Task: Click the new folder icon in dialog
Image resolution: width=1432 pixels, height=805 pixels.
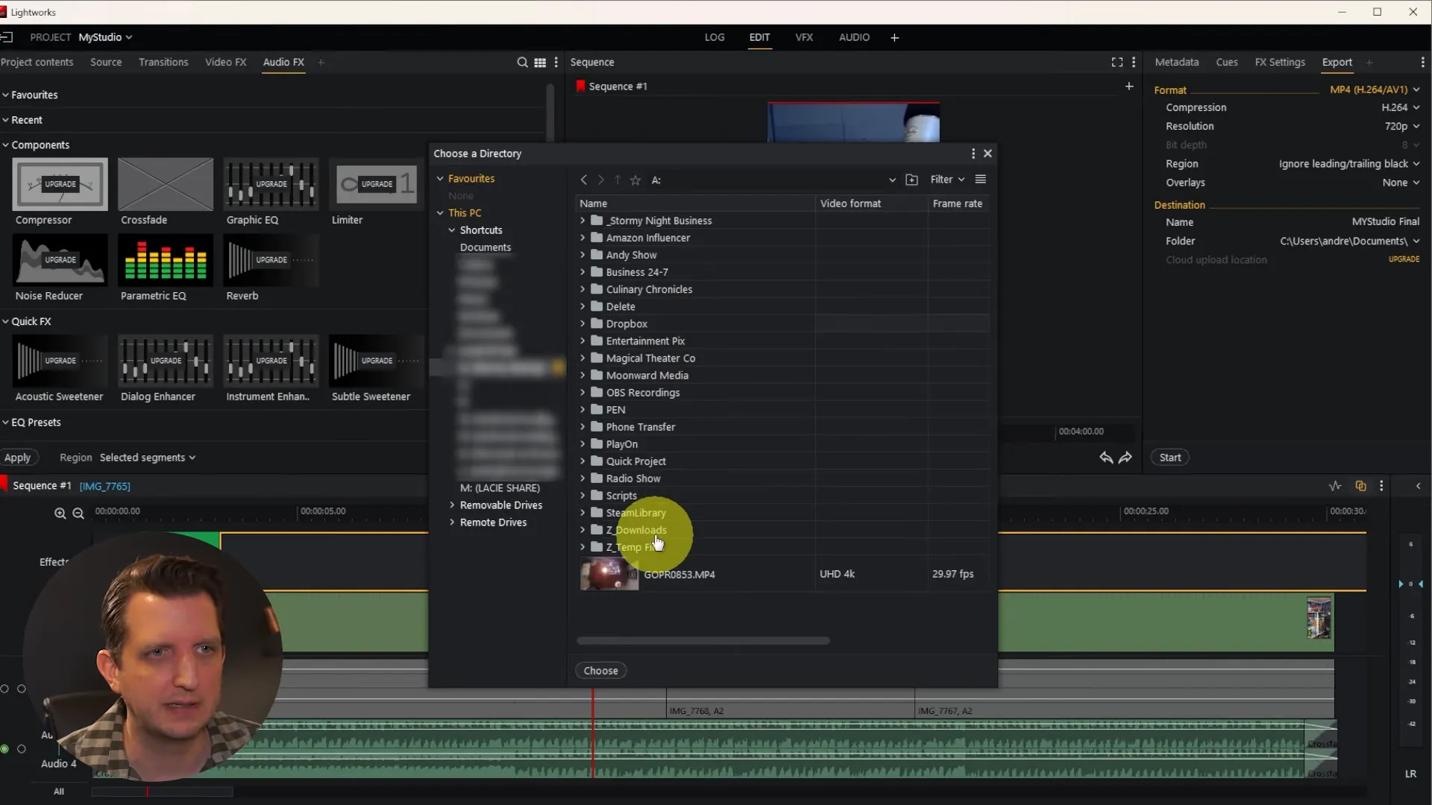Action: click(911, 180)
